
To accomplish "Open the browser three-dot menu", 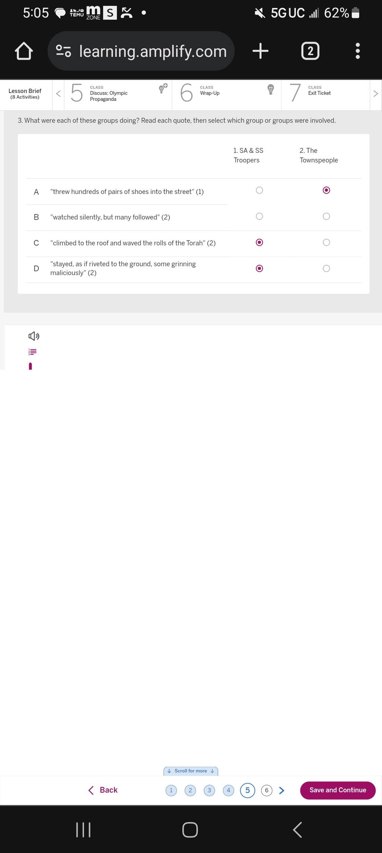I will [x=357, y=51].
